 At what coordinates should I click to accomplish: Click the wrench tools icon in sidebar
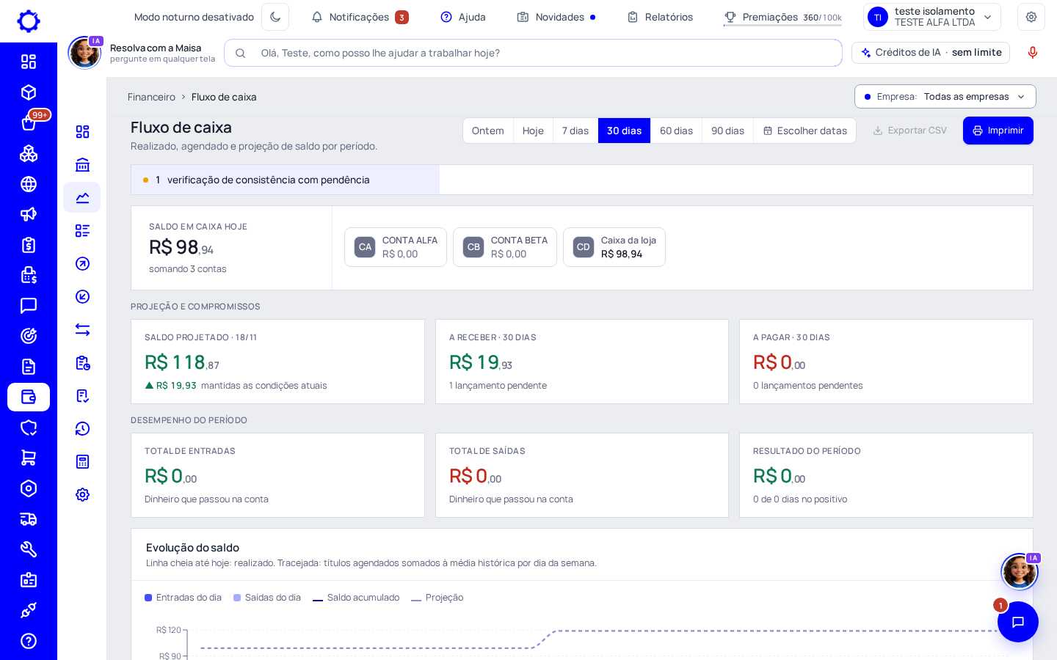point(29,549)
